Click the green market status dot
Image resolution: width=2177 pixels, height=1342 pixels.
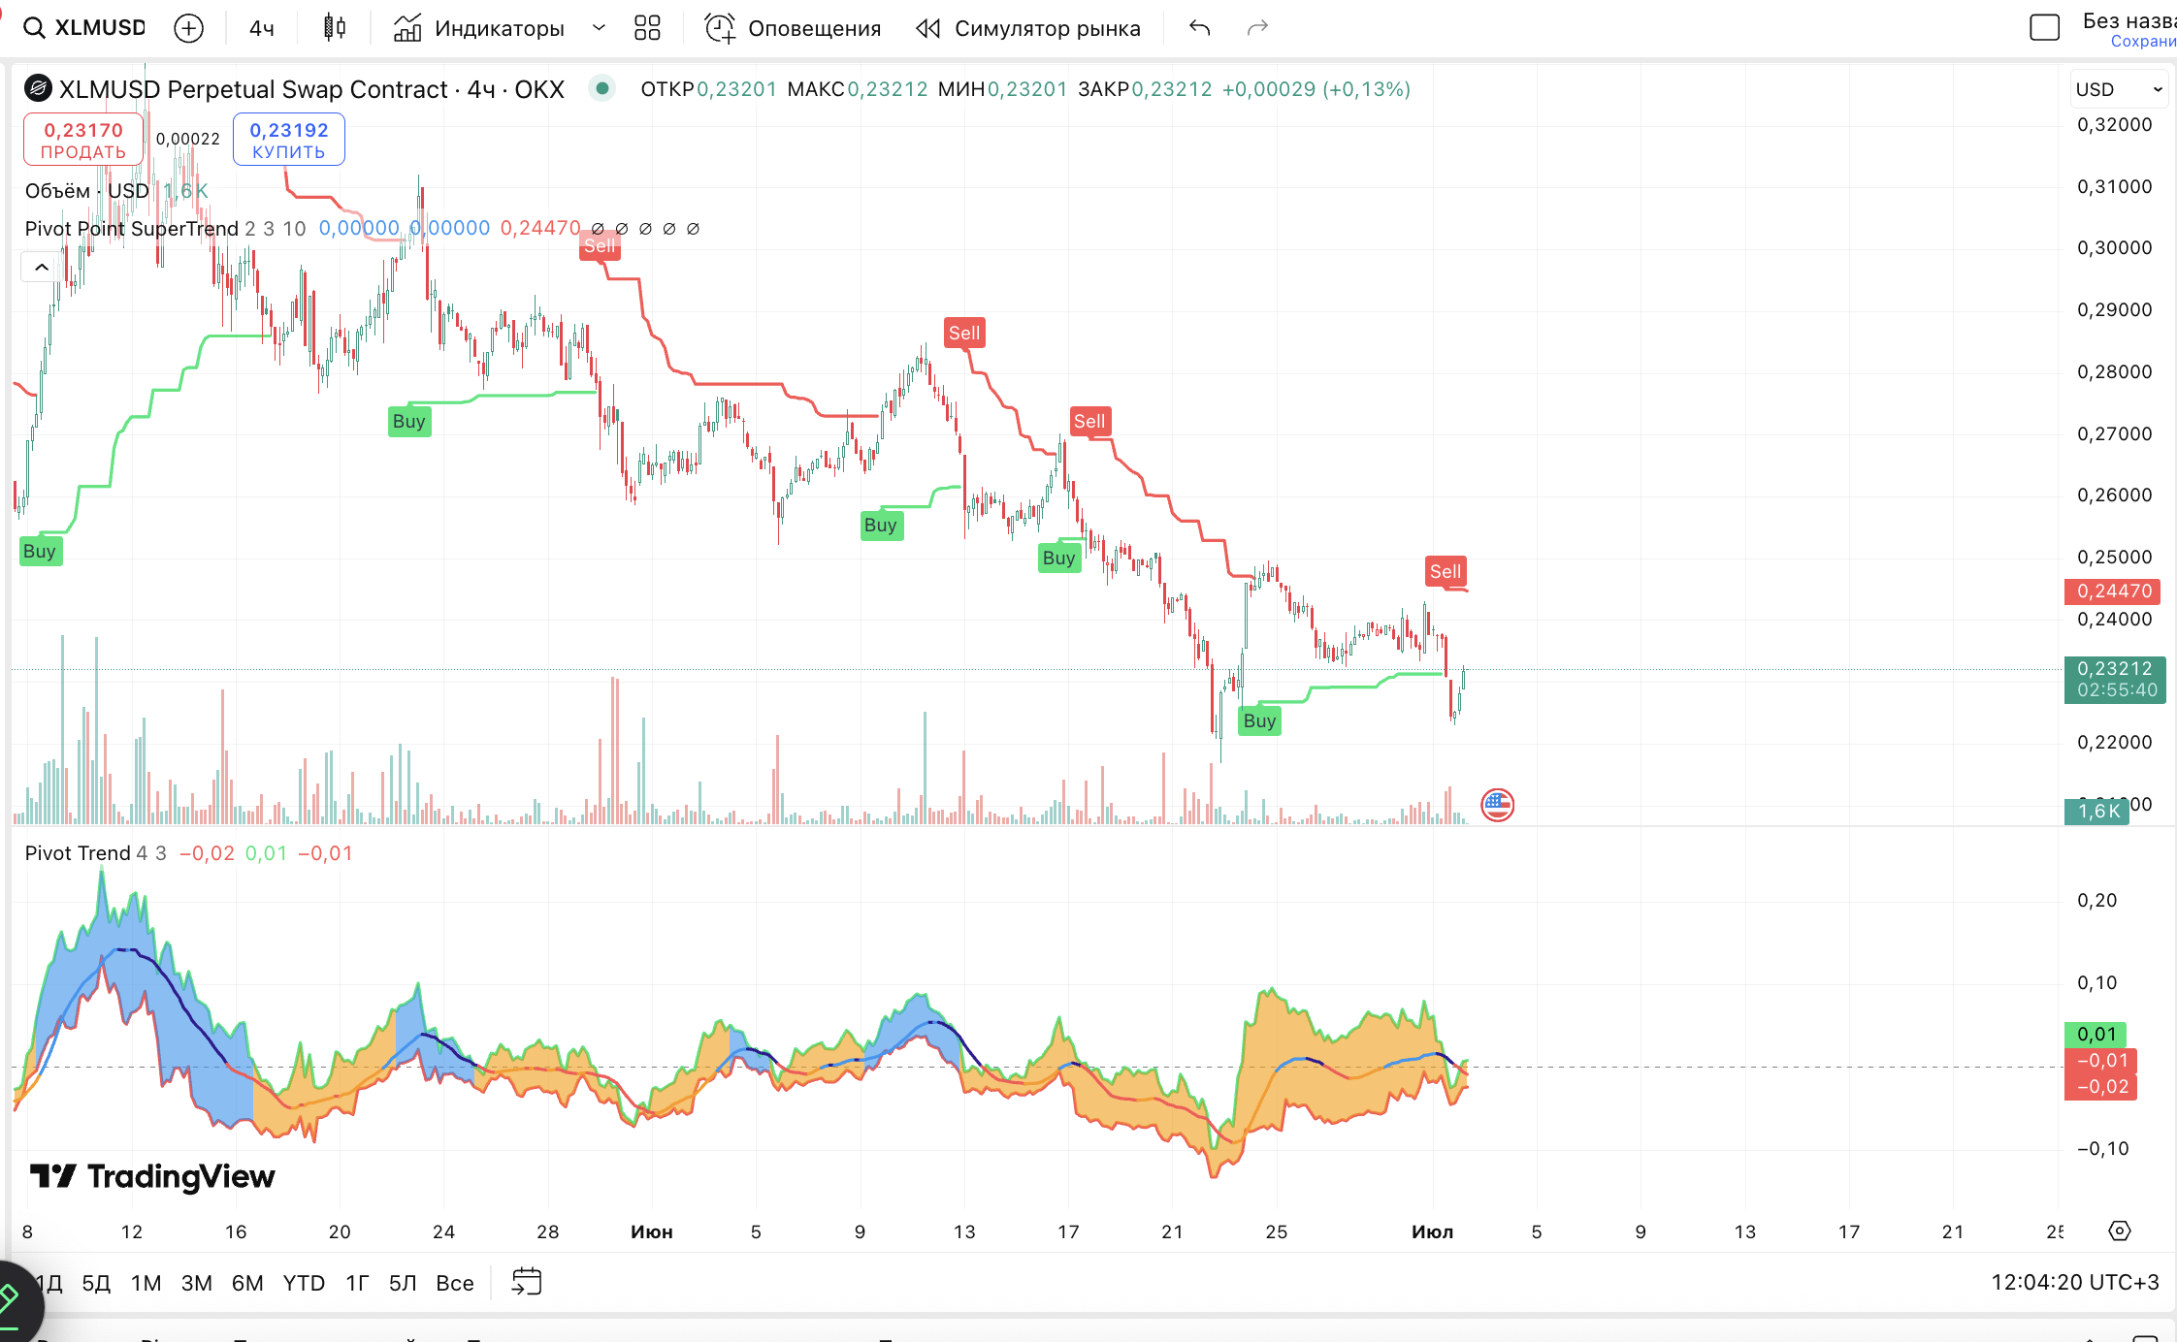pos(602,88)
